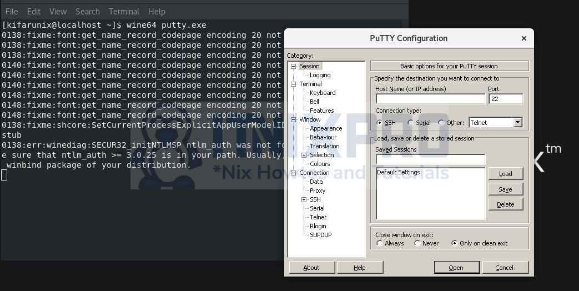This screenshot has width=579, height=291.
Task: Select the Session category
Action: [309, 66]
